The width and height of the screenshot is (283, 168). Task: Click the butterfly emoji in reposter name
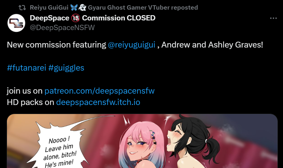(x=74, y=8)
